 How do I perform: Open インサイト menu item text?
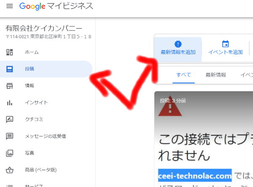click(36, 102)
